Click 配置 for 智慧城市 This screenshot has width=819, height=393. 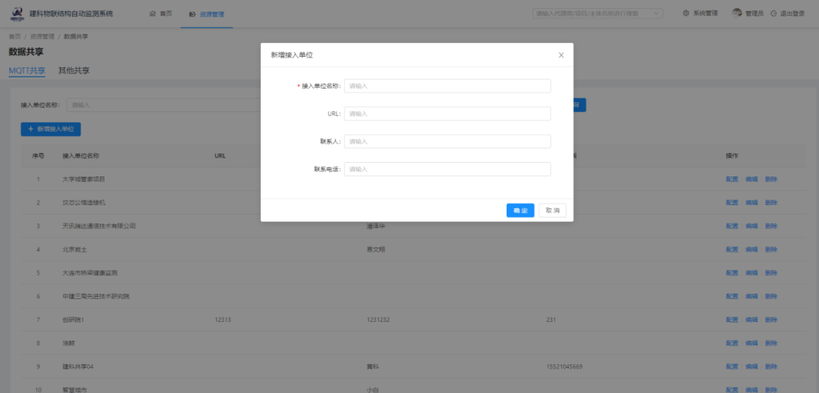(x=732, y=389)
